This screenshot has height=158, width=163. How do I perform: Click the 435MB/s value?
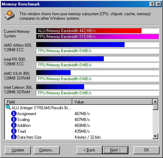[82, 131]
